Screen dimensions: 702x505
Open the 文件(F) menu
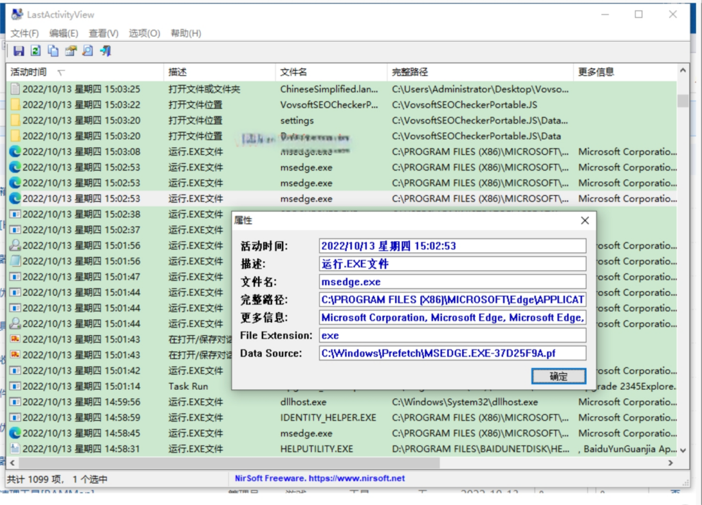(x=25, y=33)
